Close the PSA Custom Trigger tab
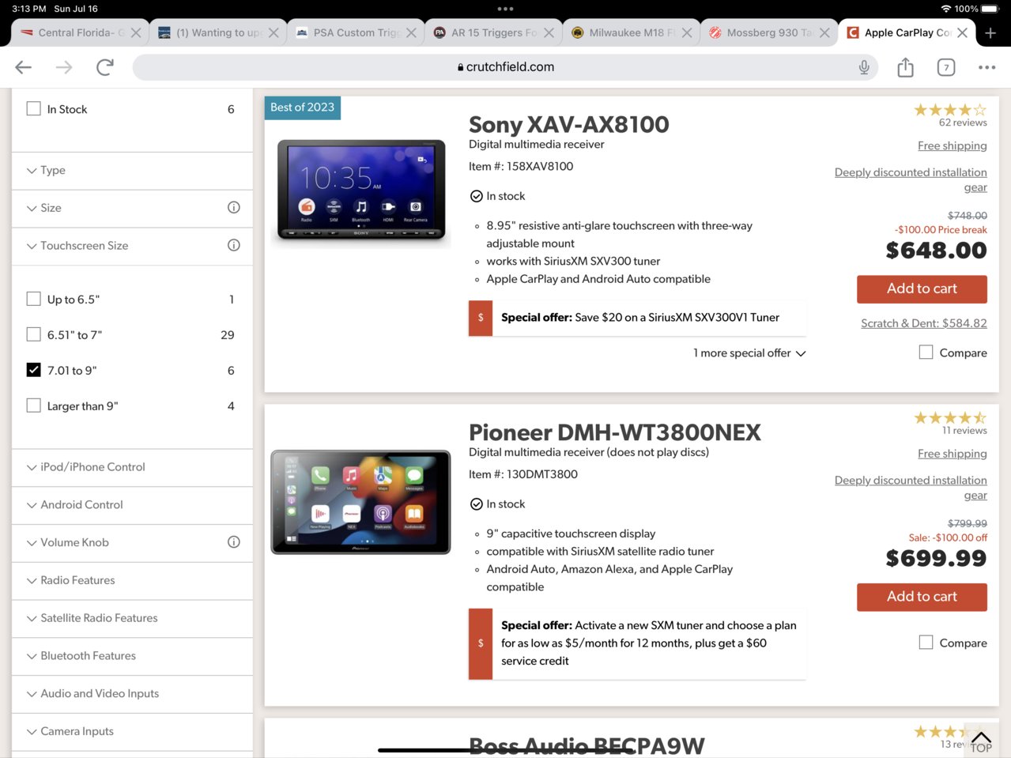The height and width of the screenshot is (758, 1011). click(x=411, y=32)
